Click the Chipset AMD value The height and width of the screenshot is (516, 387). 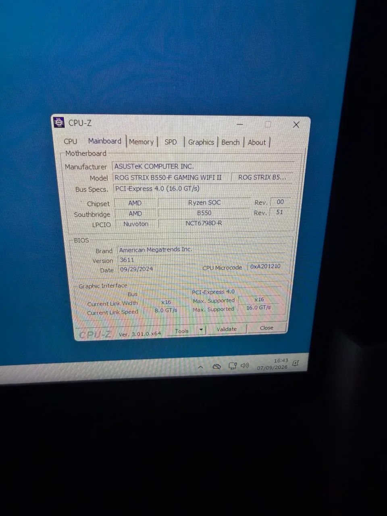click(x=135, y=203)
